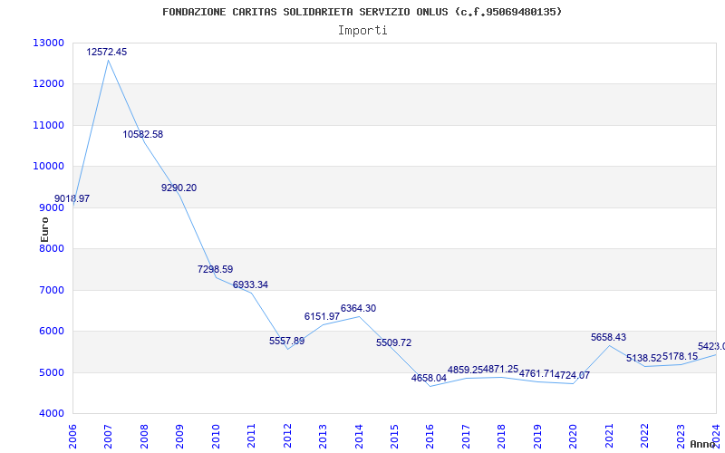This screenshot has height=453, width=725.
Task: Click the y-axis tick 4000
Action: [52, 414]
